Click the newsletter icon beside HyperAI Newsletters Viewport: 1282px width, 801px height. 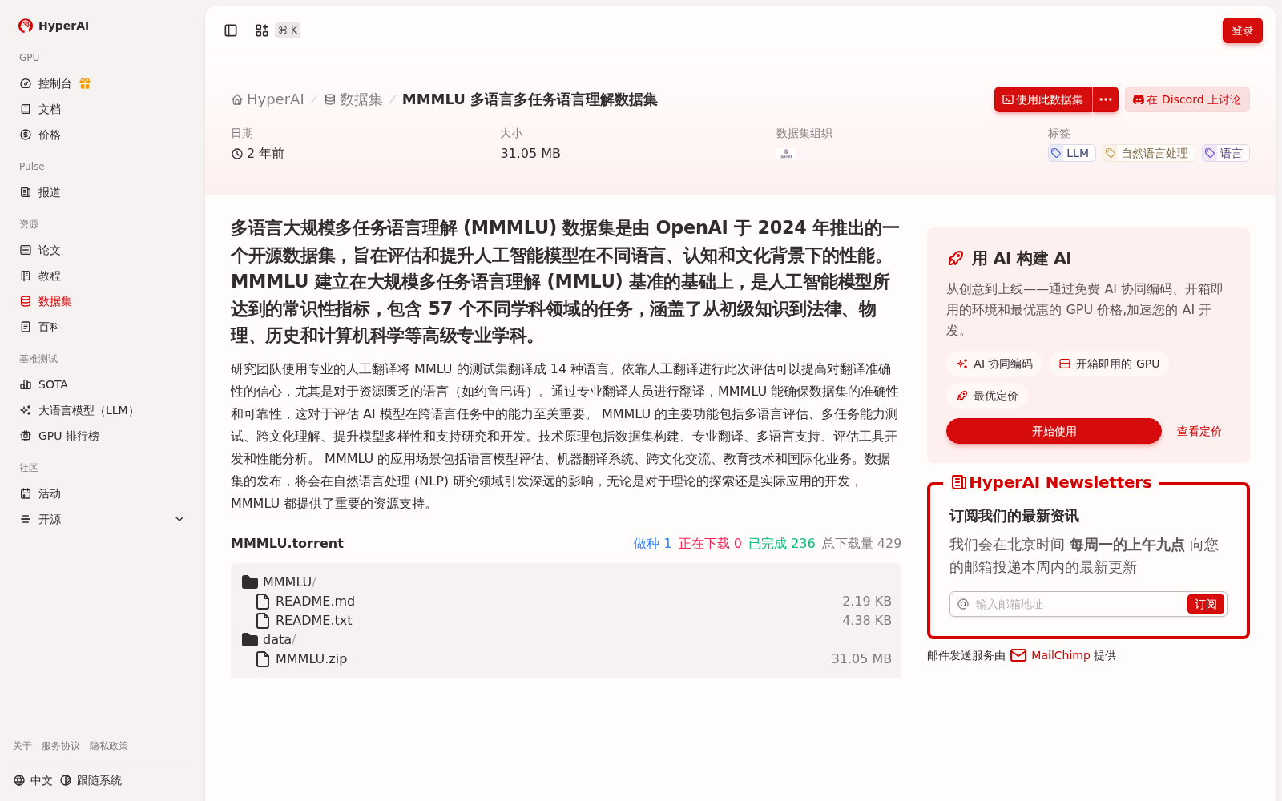958,482
